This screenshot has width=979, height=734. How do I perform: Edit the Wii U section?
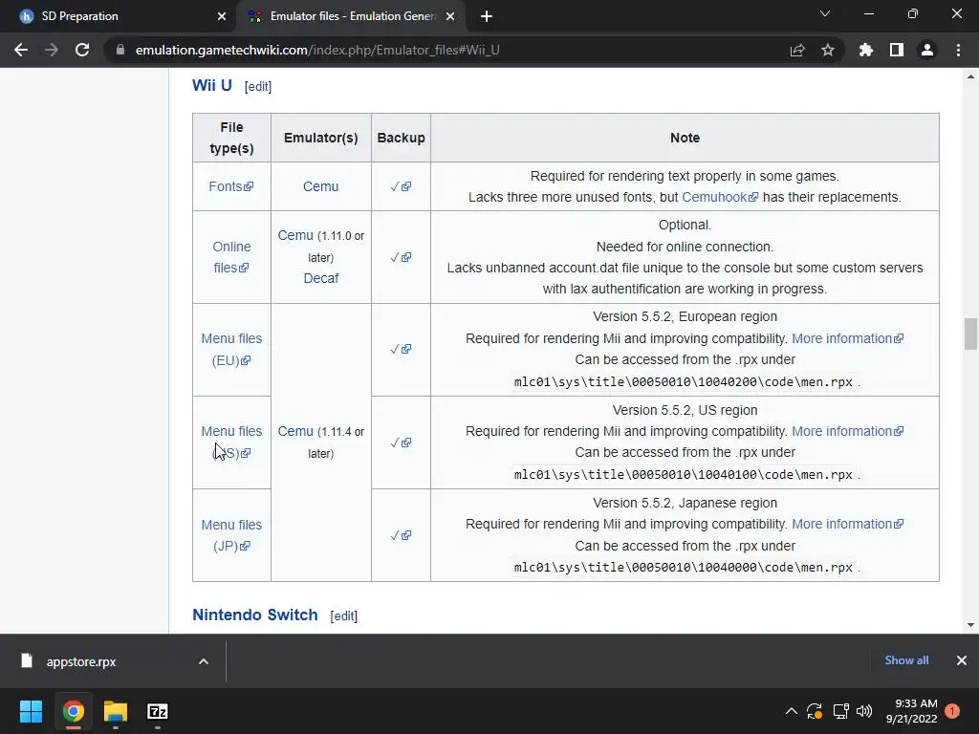coord(258,87)
